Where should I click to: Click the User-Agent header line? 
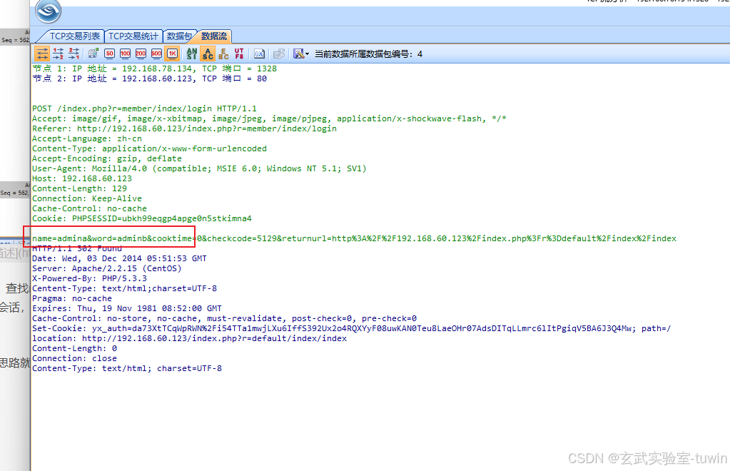pyautogui.click(x=199, y=168)
